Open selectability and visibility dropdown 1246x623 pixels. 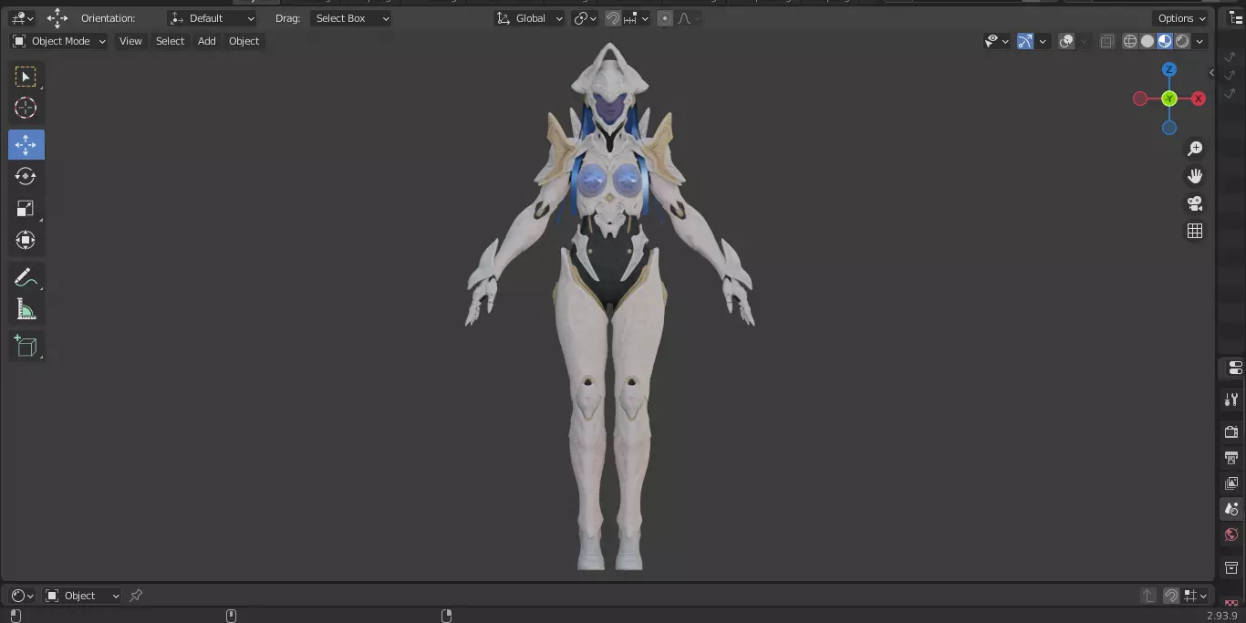(997, 41)
